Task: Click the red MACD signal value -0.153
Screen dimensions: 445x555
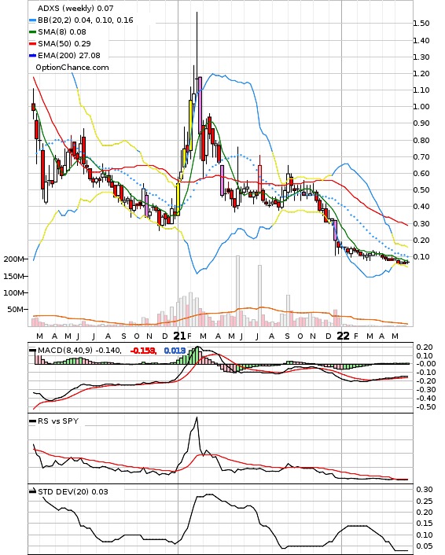Action: pyautogui.click(x=142, y=351)
